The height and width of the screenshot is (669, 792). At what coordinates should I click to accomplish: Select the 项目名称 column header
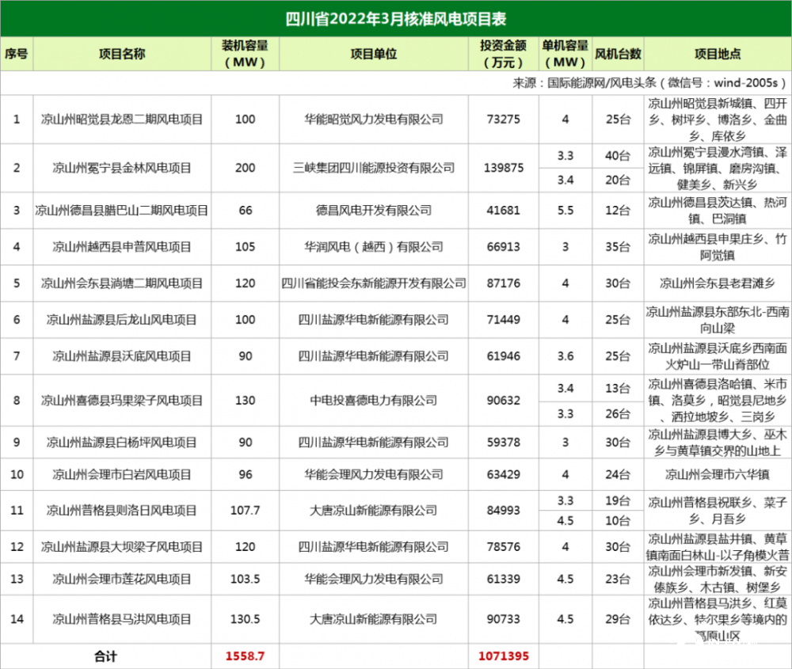tap(121, 54)
